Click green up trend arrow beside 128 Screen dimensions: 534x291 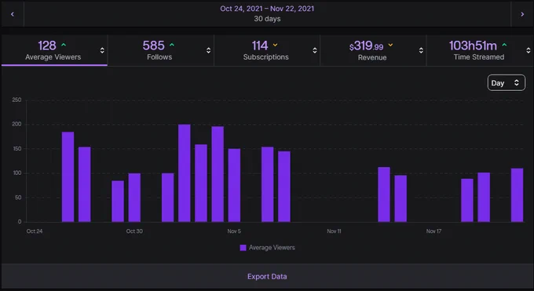pos(64,45)
